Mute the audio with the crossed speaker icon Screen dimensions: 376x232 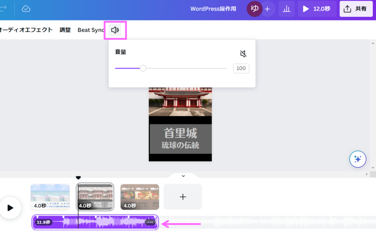click(243, 54)
